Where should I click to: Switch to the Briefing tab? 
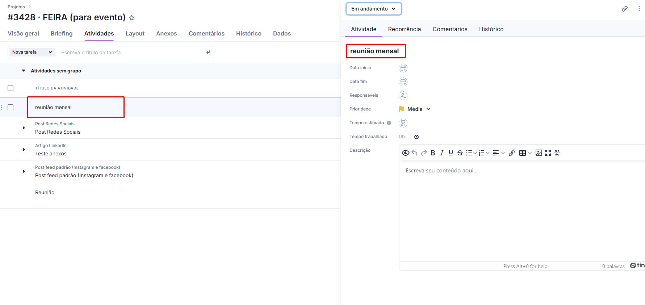62,33
